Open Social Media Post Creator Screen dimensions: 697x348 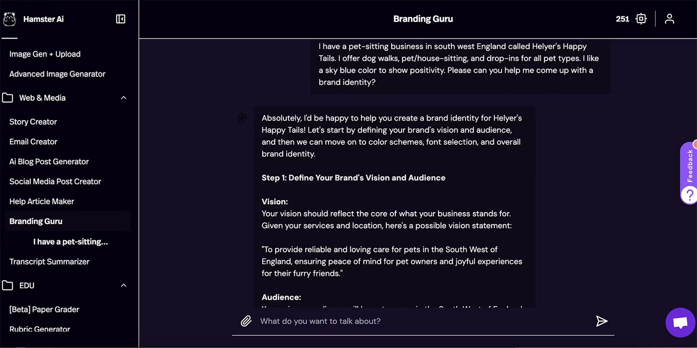pyautogui.click(x=55, y=181)
